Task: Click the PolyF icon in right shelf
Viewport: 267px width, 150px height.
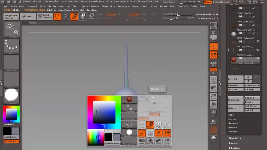Action: coord(213,113)
